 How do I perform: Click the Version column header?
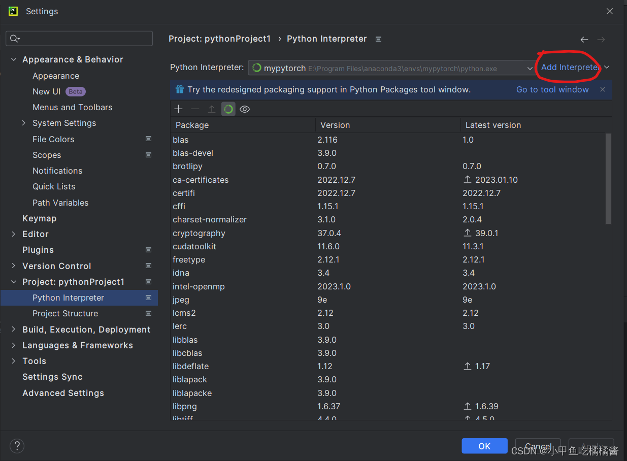[x=387, y=125]
